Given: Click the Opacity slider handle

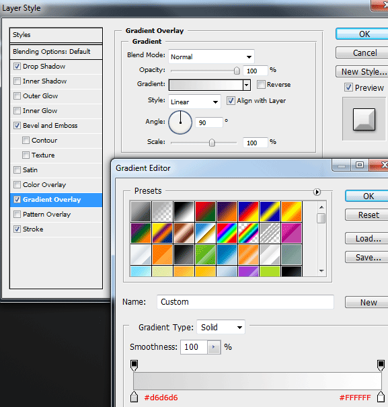Looking at the screenshot, I should (237, 71).
